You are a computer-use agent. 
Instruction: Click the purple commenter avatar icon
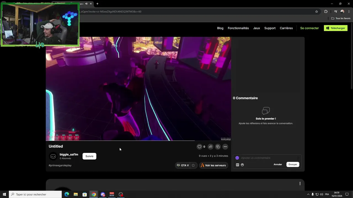point(237,158)
